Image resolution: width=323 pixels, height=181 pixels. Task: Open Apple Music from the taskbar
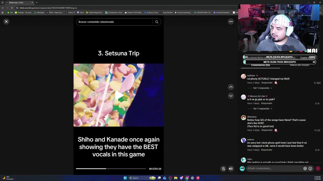(198, 178)
